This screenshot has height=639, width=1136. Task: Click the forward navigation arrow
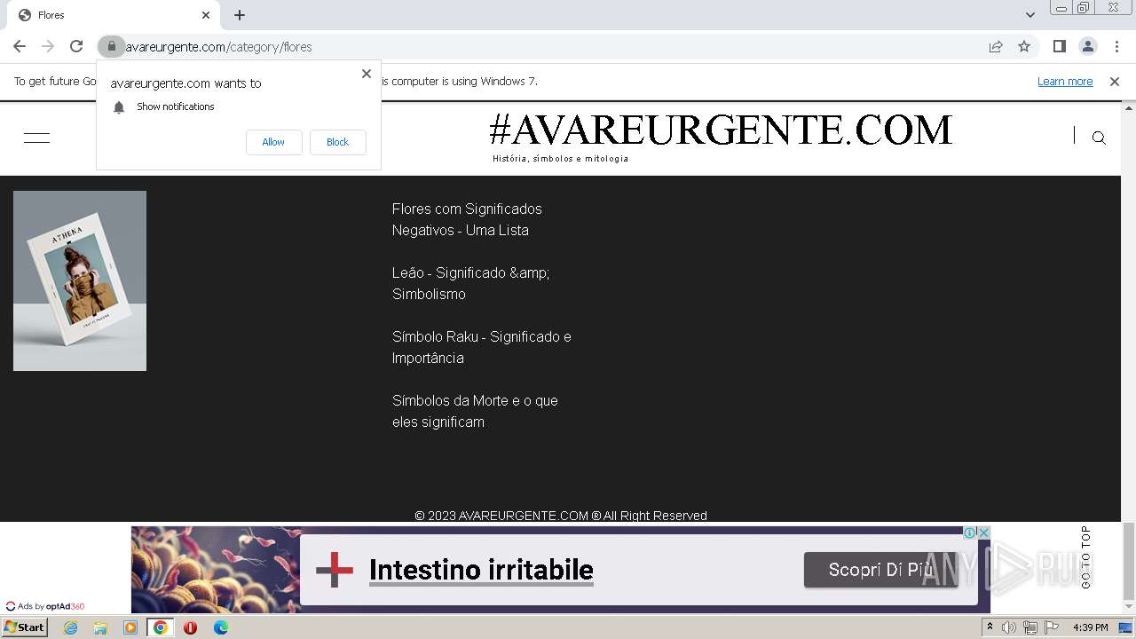pyautogui.click(x=48, y=46)
